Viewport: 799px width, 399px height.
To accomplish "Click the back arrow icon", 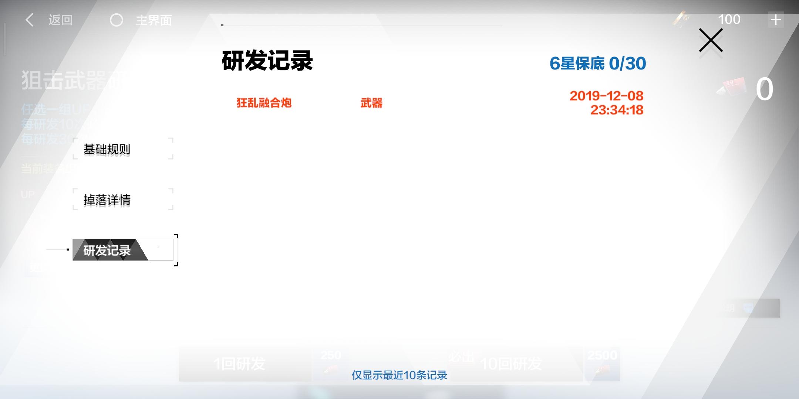I will pos(30,20).
